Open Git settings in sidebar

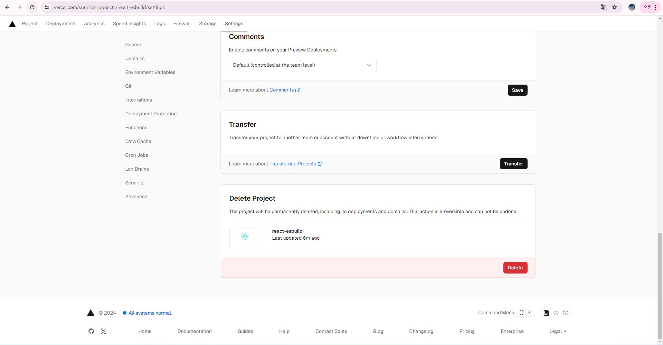tap(128, 86)
